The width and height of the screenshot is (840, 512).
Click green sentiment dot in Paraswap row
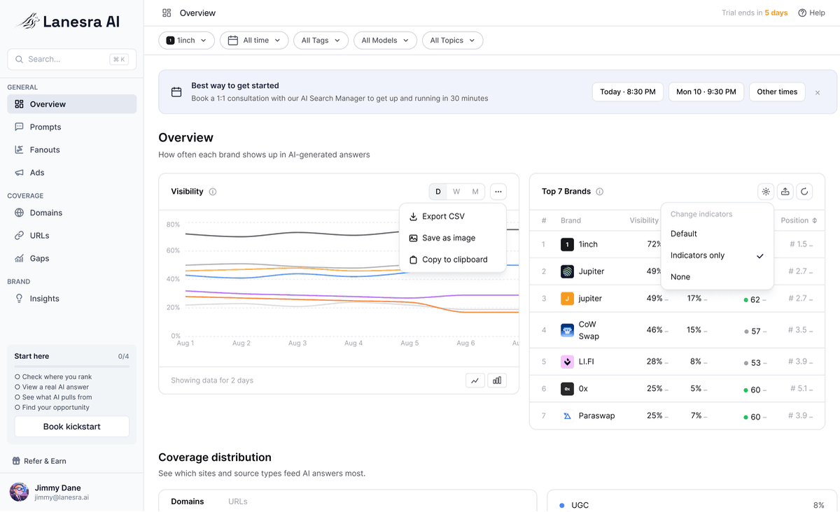[x=746, y=418]
